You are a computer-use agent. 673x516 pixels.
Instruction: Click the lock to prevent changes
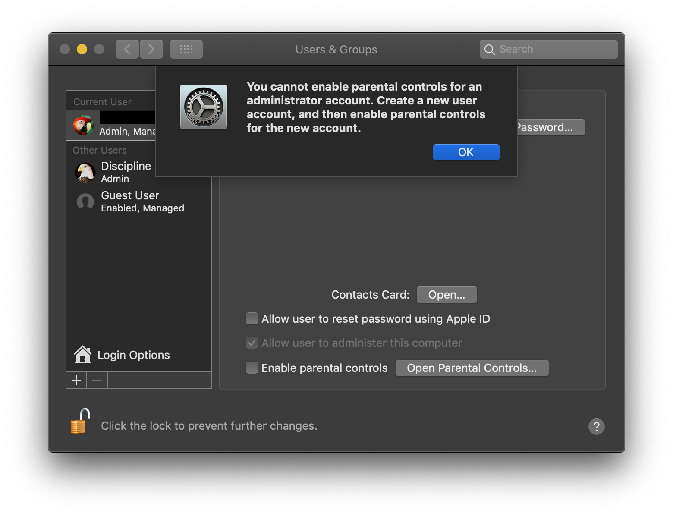click(x=80, y=421)
